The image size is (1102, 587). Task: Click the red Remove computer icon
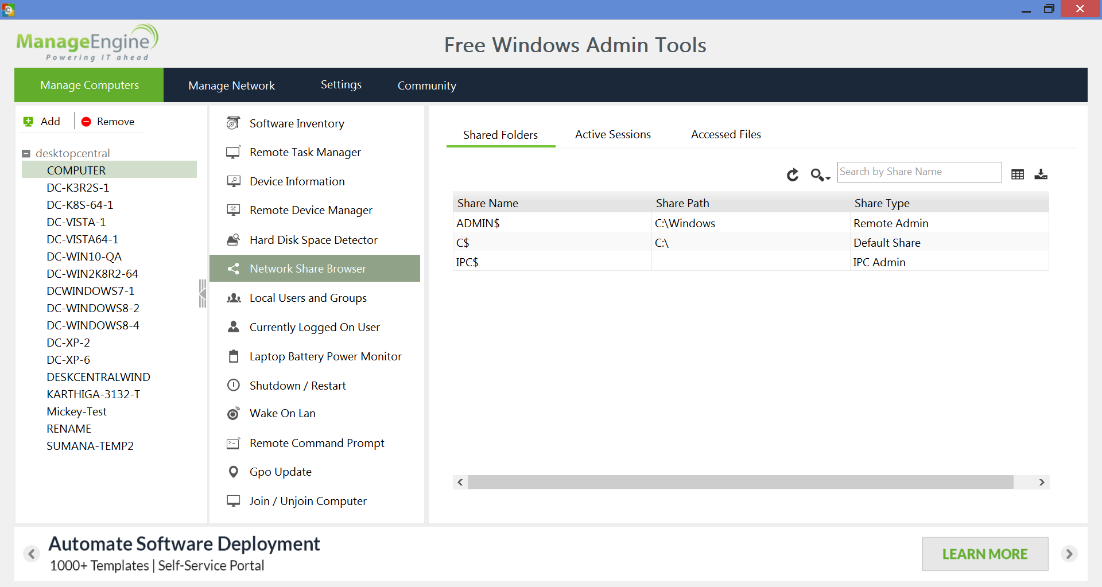pos(86,122)
